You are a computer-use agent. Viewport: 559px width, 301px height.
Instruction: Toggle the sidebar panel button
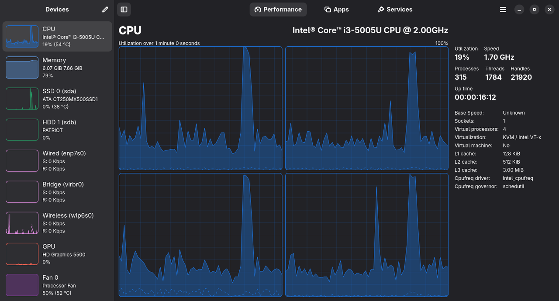point(124,9)
